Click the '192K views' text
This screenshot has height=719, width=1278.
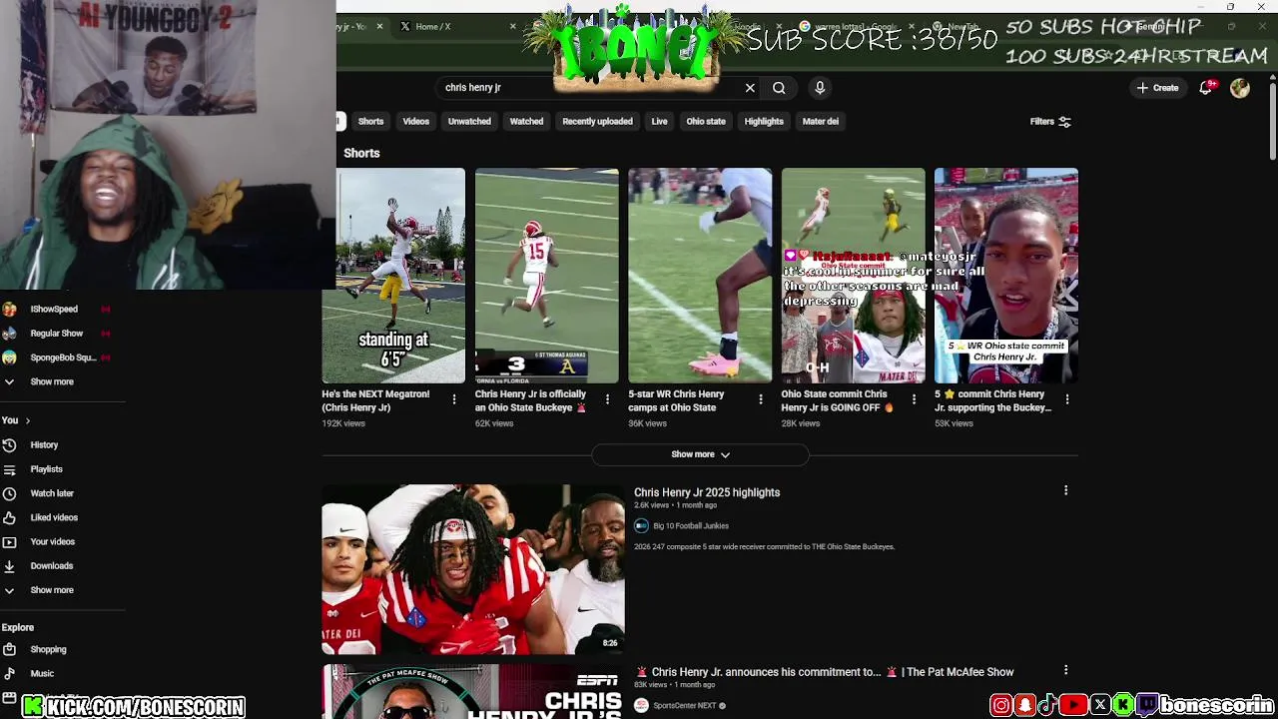(343, 423)
